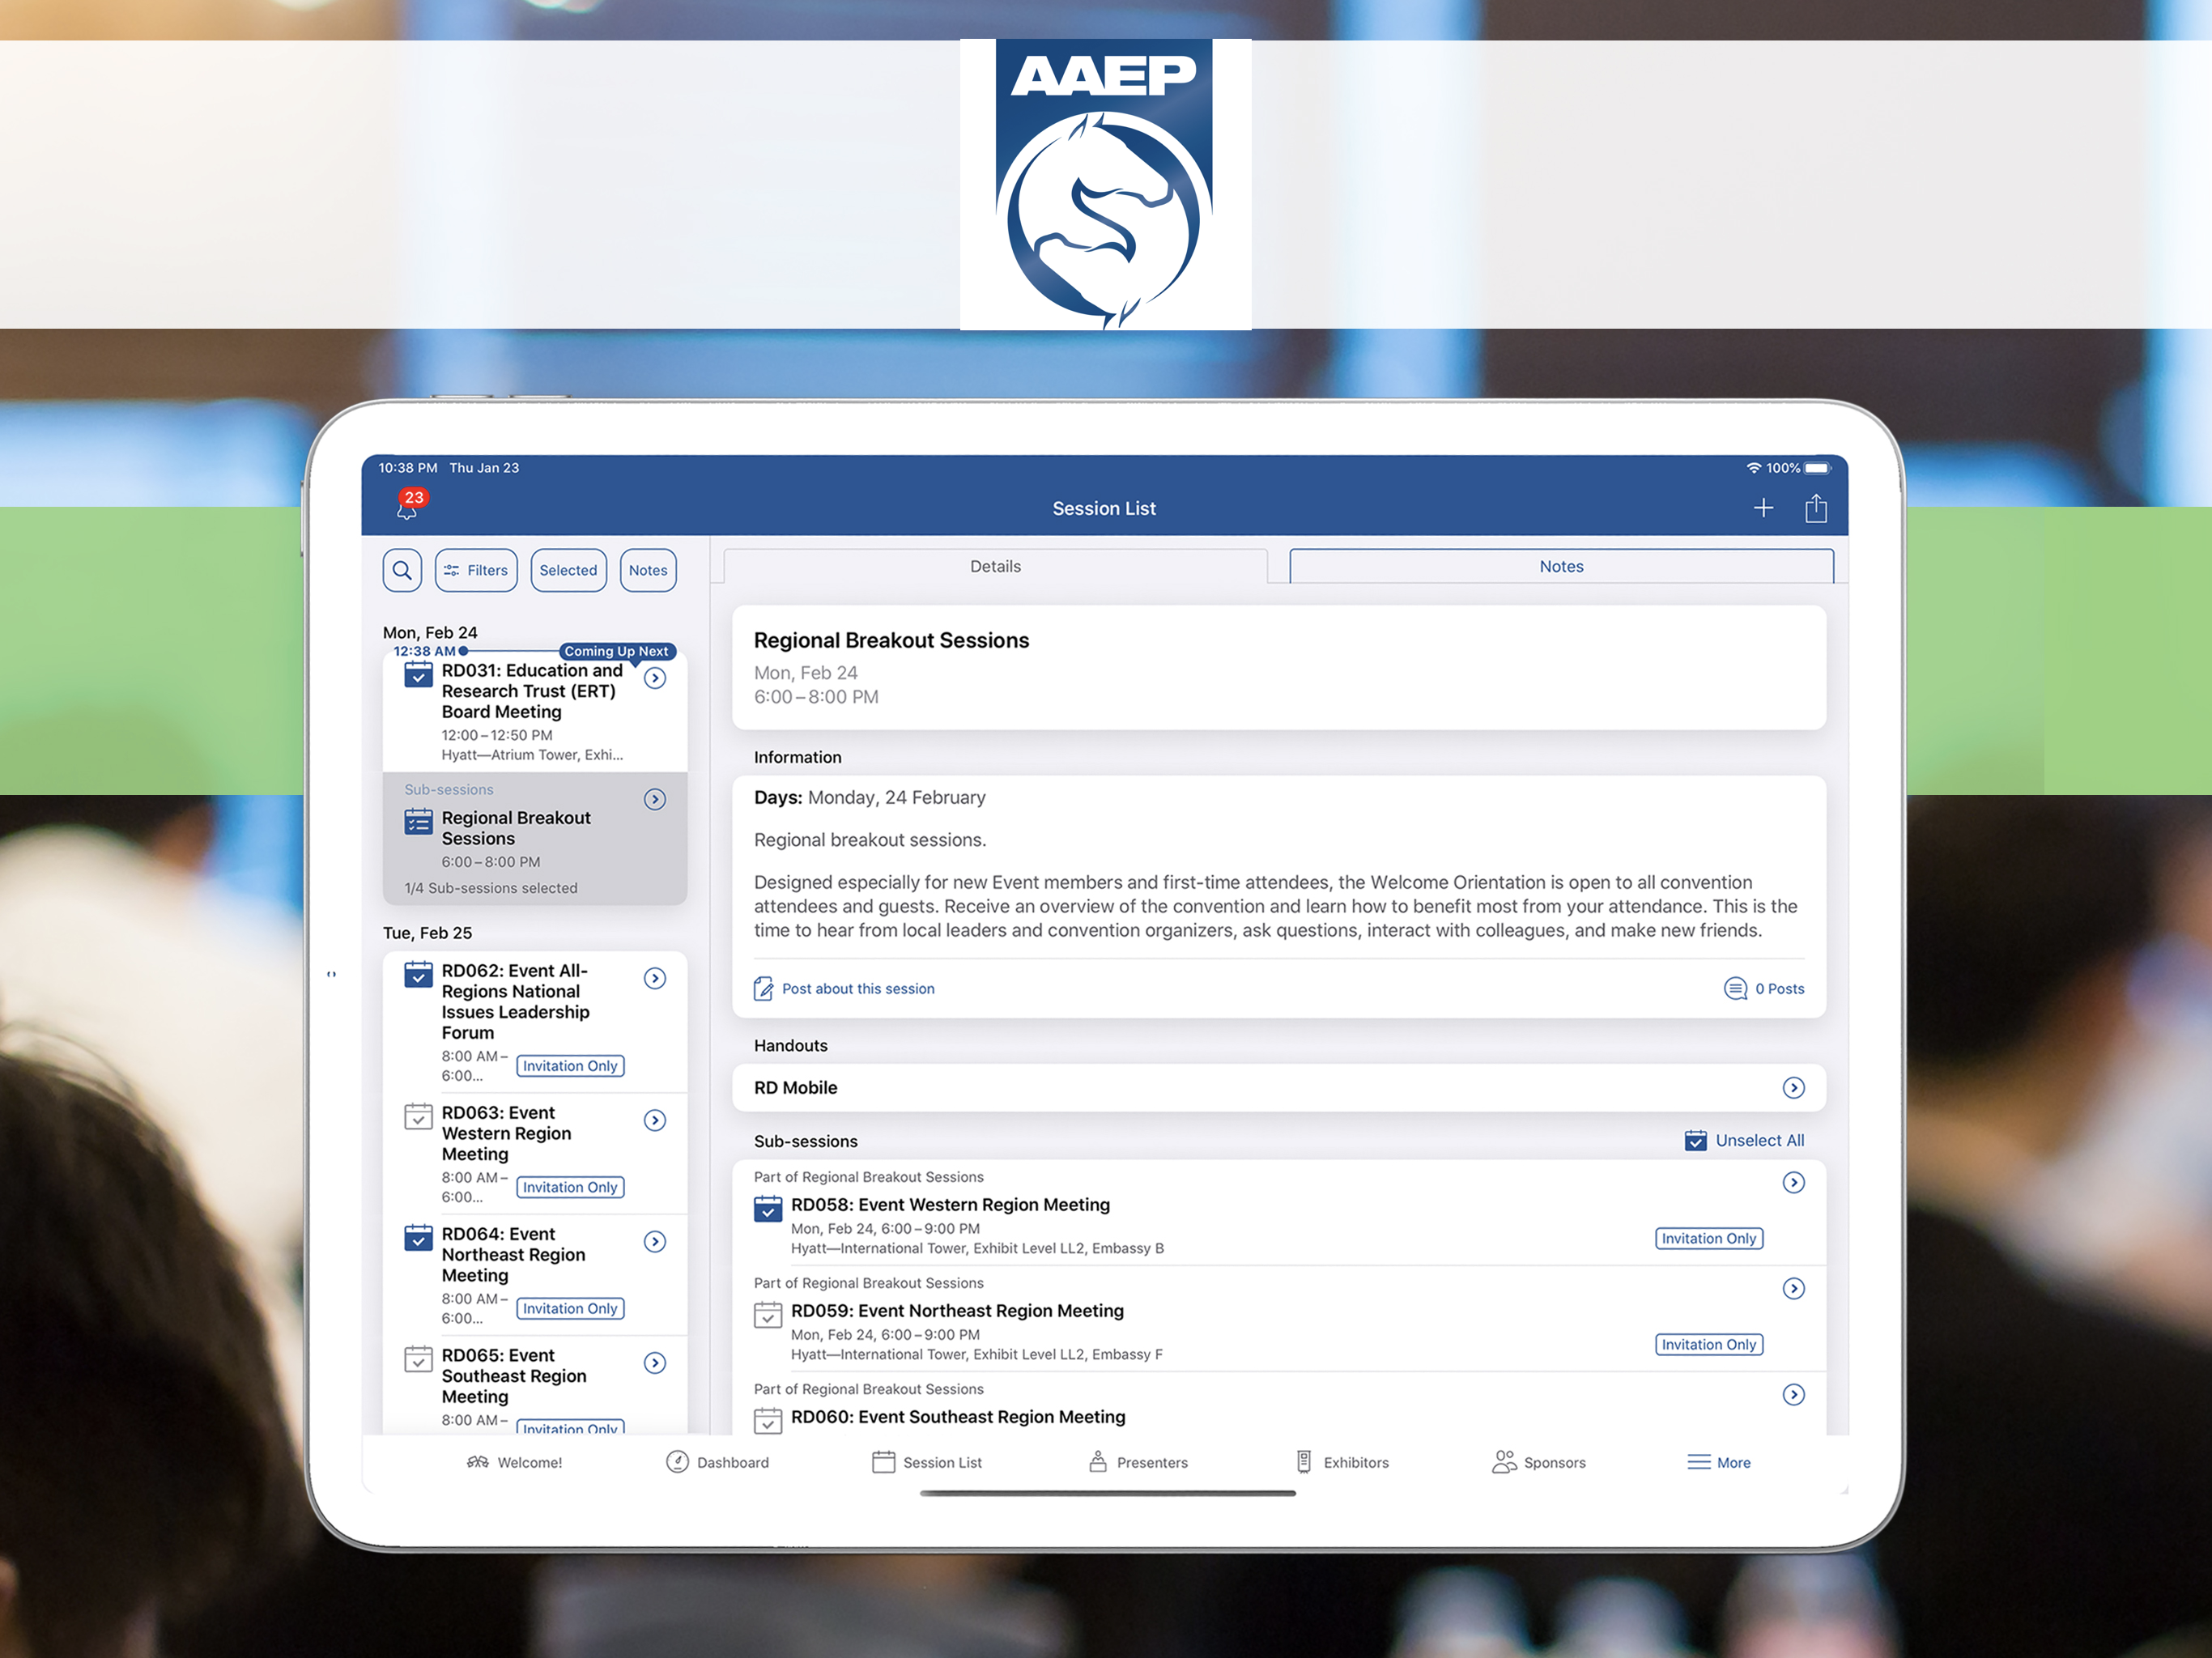Open search with the magnifier icon

(402, 570)
